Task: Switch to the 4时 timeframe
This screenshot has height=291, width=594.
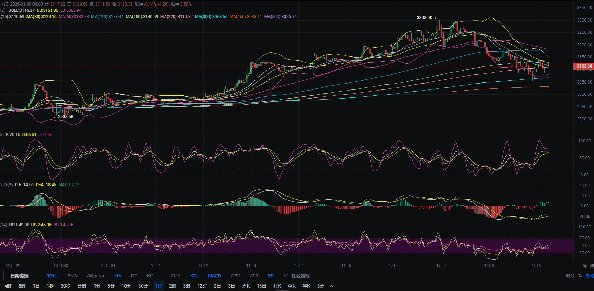Action: tap(8, 286)
